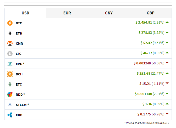This screenshot has height=128, width=176.
Task: Open the BTC ticker label
Action: (x=19, y=23)
